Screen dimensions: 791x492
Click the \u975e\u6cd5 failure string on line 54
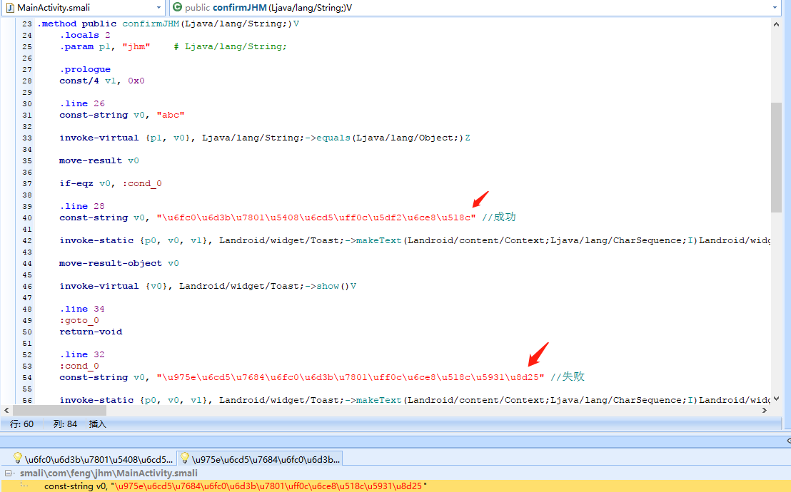[350, 378]
